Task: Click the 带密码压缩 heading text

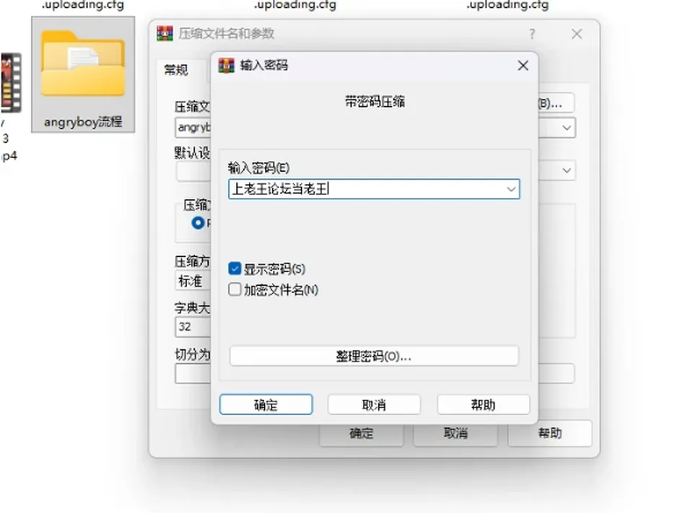Action: [x=375, y=102]
